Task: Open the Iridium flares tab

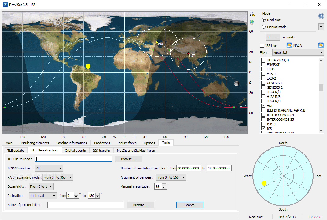Action: pyautogui.click(x=127, y=143)
